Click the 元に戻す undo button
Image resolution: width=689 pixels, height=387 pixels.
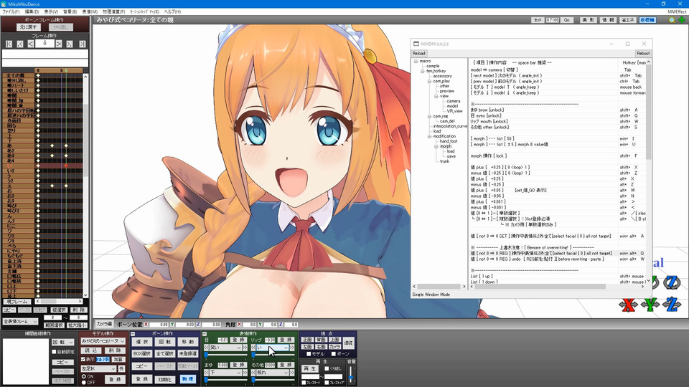coord(29,27)
